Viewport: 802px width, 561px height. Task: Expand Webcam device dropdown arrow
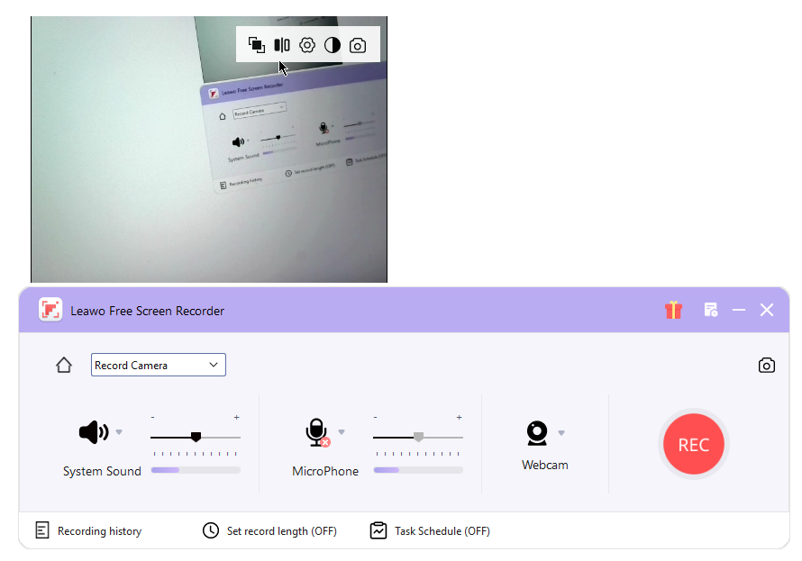coord(561,433)
